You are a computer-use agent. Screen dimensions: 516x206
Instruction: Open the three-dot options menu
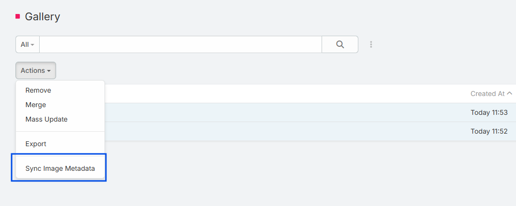[371, 44]
